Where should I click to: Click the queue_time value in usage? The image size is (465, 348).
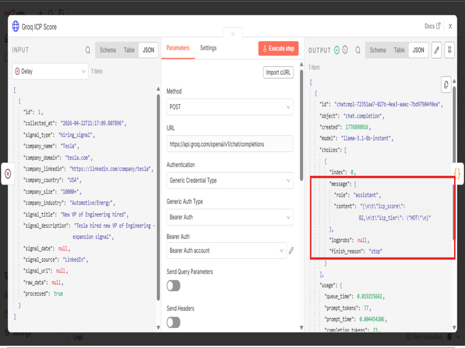[x=371, y=296]
